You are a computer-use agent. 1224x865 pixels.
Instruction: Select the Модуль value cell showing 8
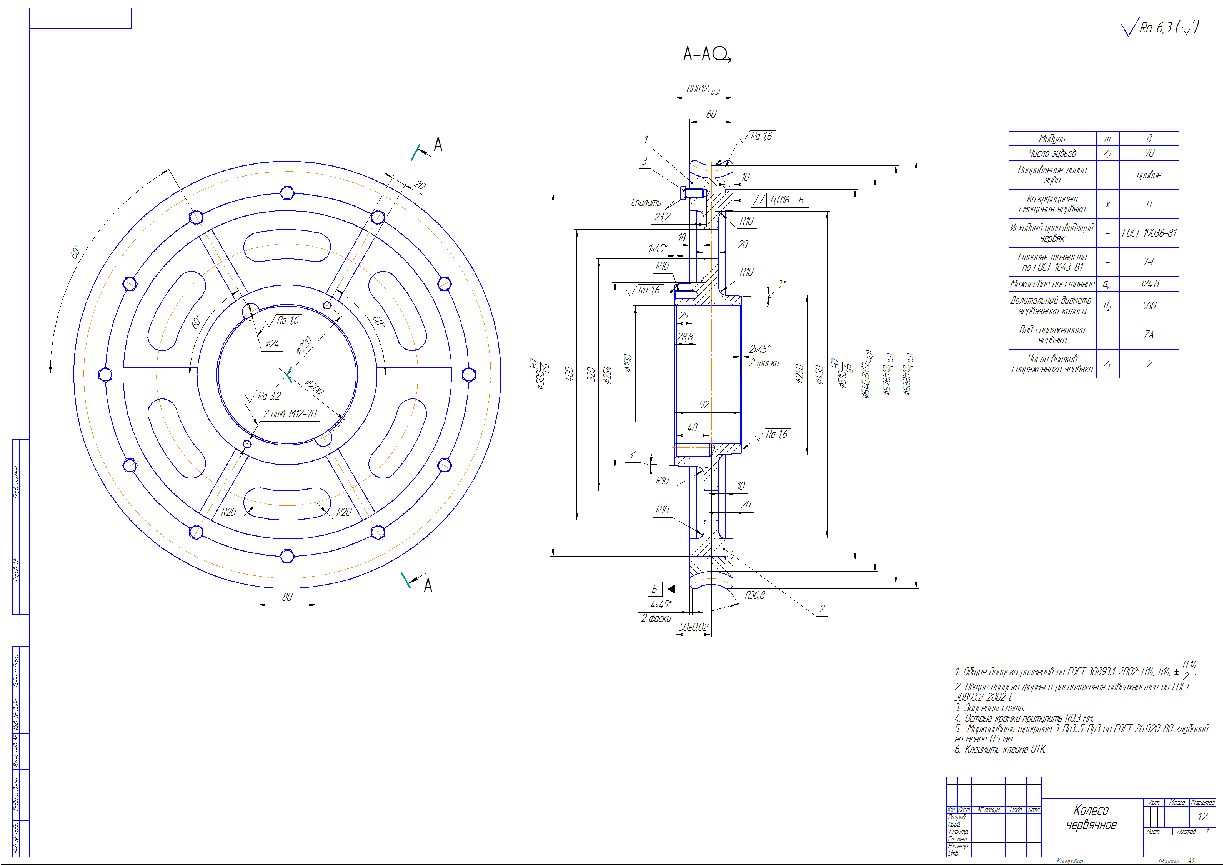1149,139
